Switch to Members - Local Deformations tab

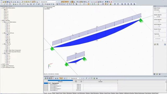pos(79,93)
